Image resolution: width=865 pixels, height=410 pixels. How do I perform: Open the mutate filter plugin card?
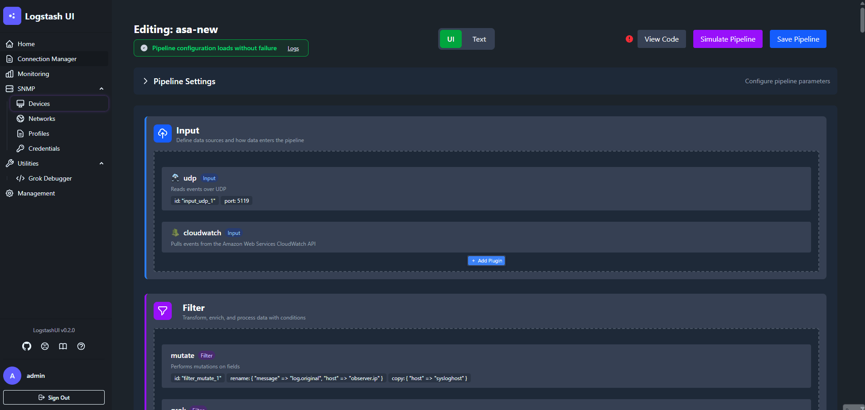coord(486,366)
